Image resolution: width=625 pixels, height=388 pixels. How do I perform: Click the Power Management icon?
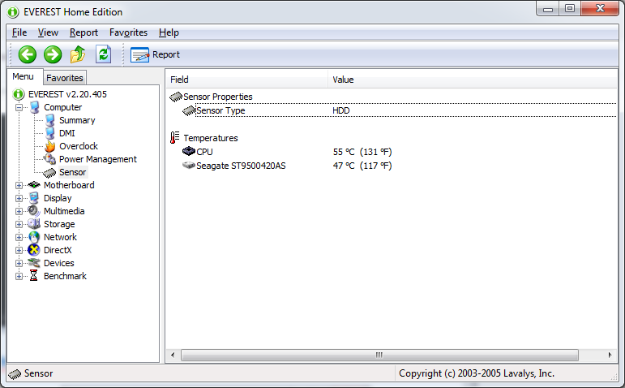(49, 159)
